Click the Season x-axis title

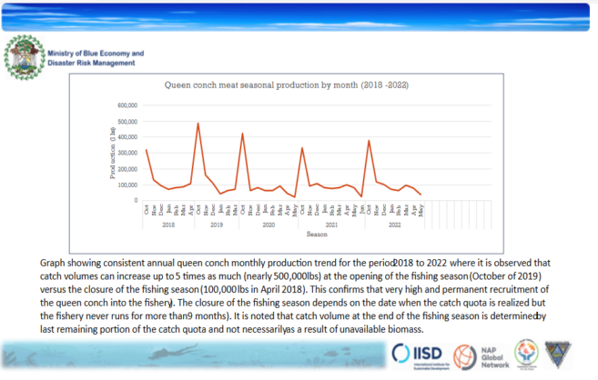[x=291, y=233]
